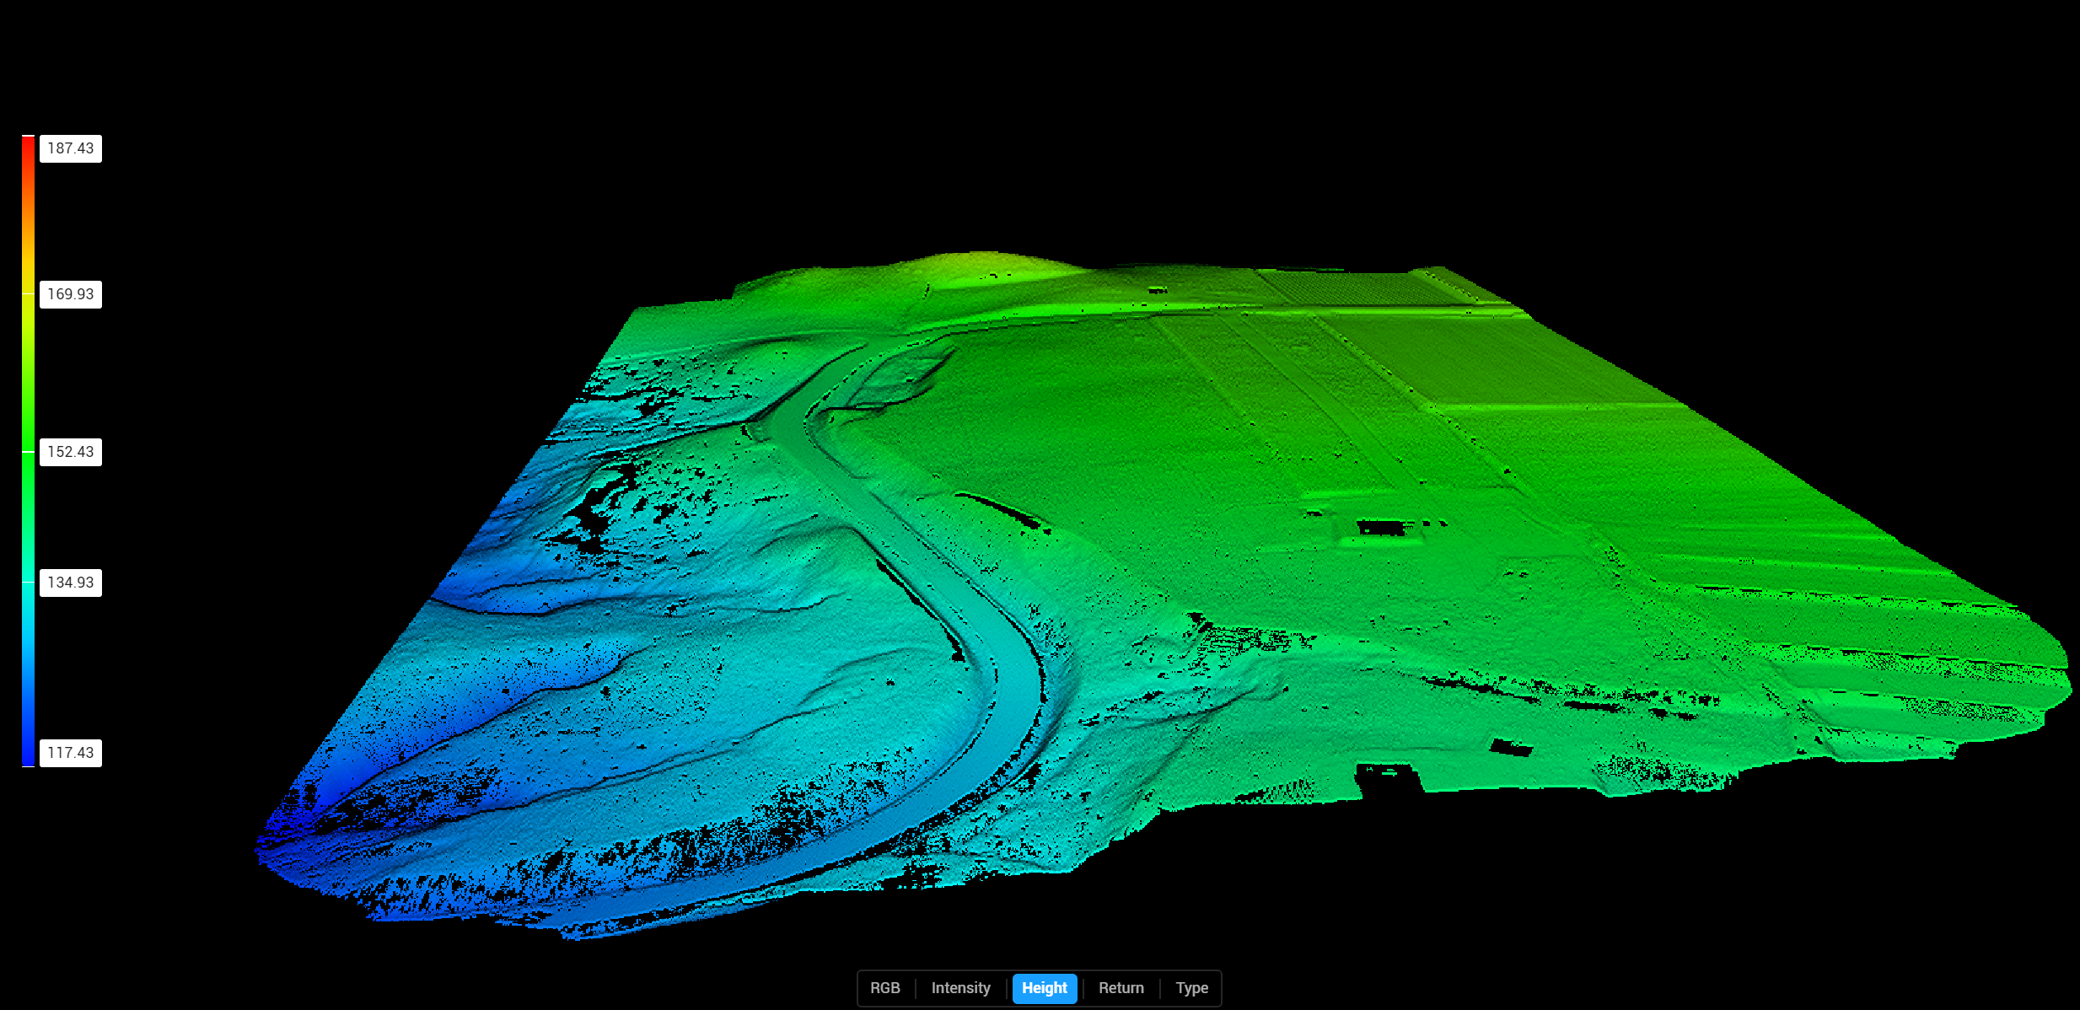This screenshot has width=2080, height=1010.
Task: Click the tick mark at 152.43 on colorbar
Action: pos(28,451)
